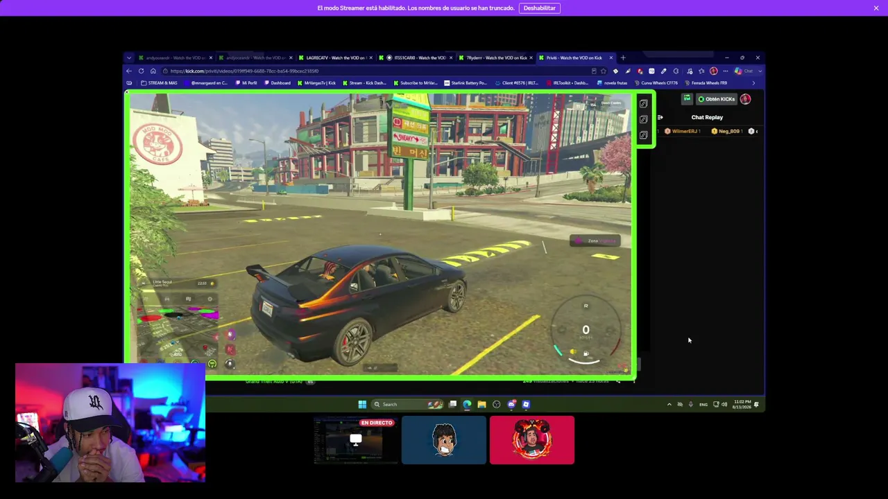
Task: Open the Curva Wheels CFF76 bookmark
Action: [x=656, y=83]
